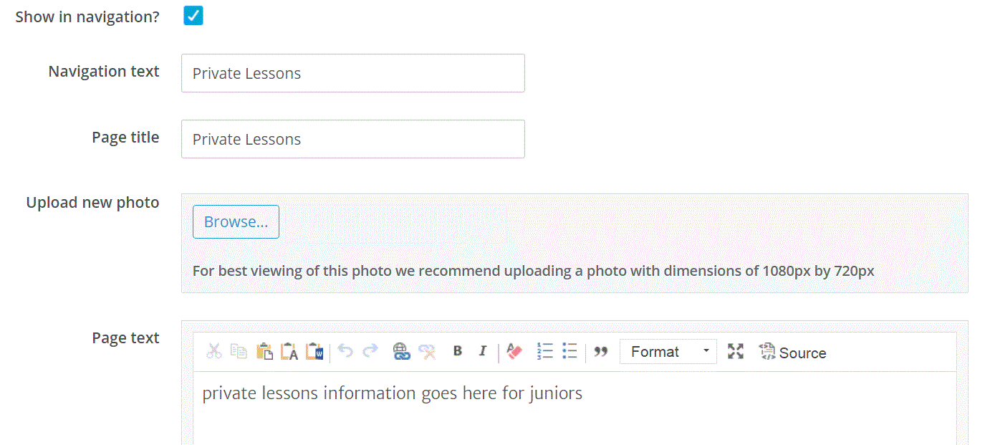Click the Unlink icon in toolbar
This screenshot has width=990, height=445.
coord(427,352)
